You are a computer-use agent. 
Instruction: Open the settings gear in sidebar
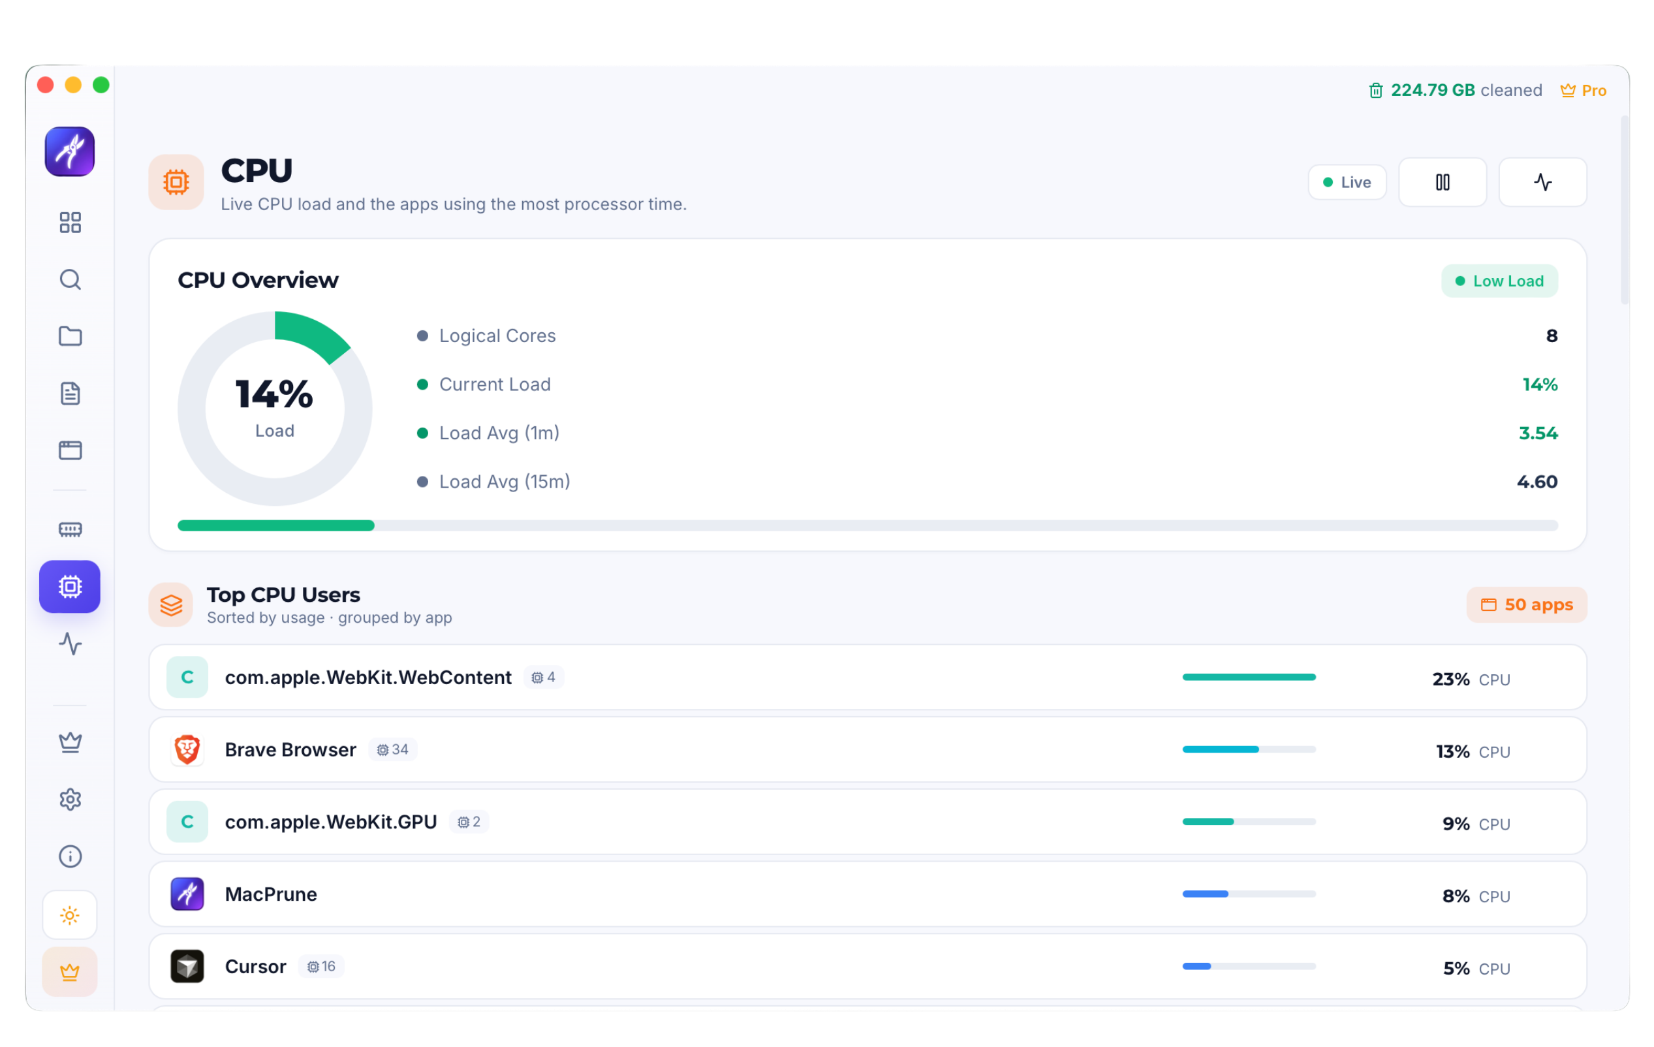pos(70,800)
